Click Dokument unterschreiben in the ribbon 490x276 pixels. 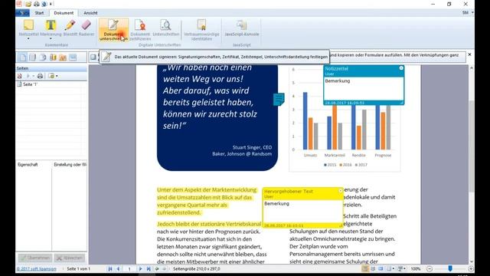pyautogui.click(x=113, y=30)
